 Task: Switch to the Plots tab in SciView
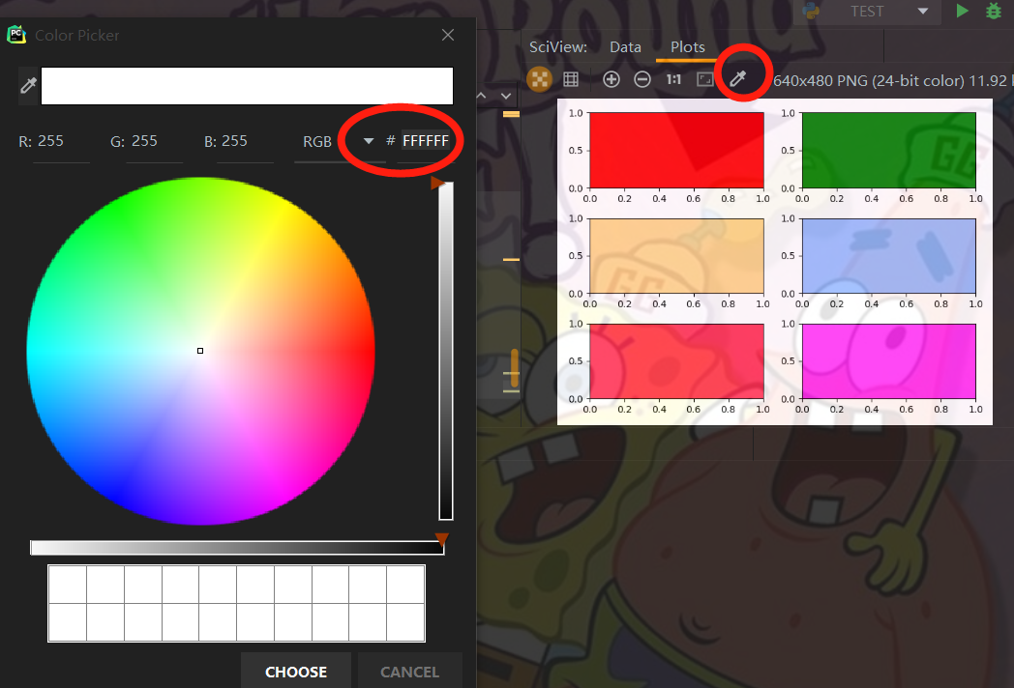(687, 47)
